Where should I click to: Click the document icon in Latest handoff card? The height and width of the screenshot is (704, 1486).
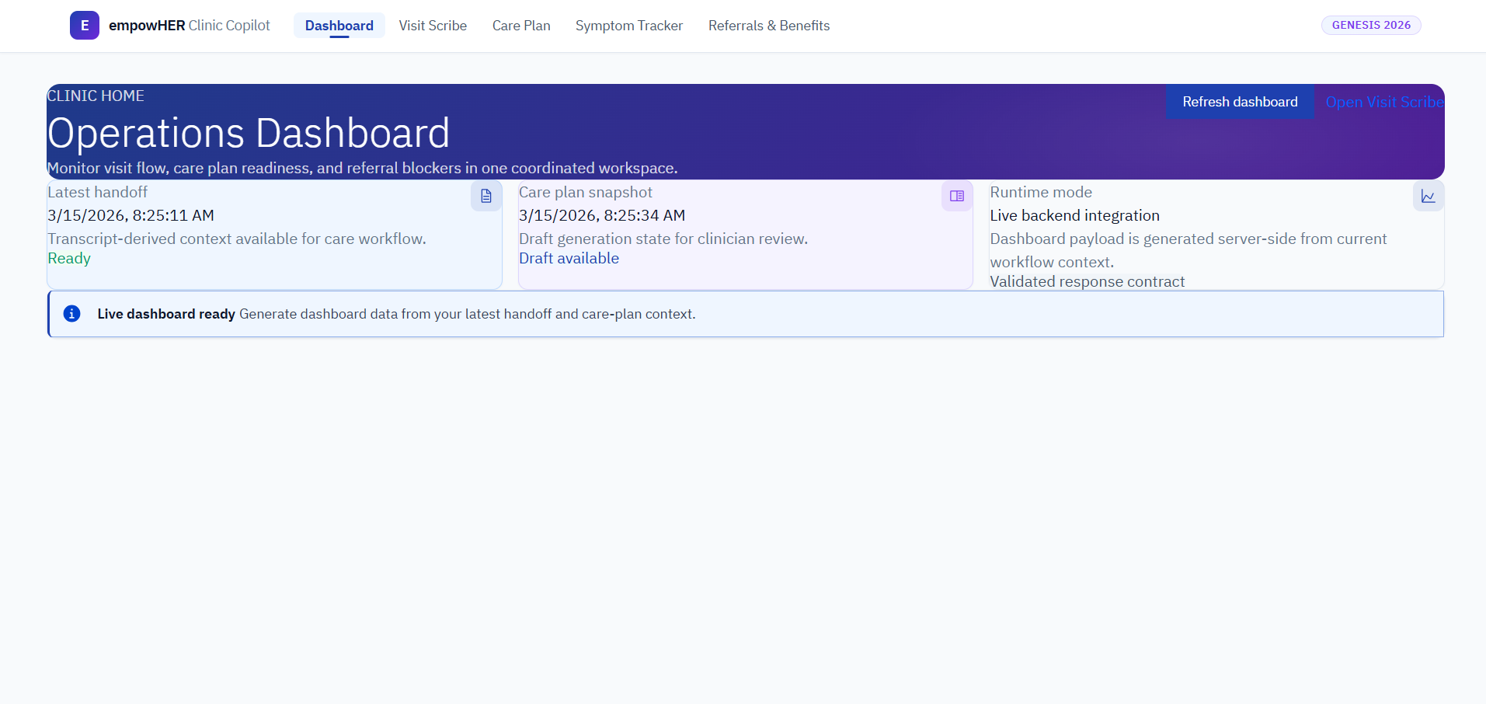point(486,196)
